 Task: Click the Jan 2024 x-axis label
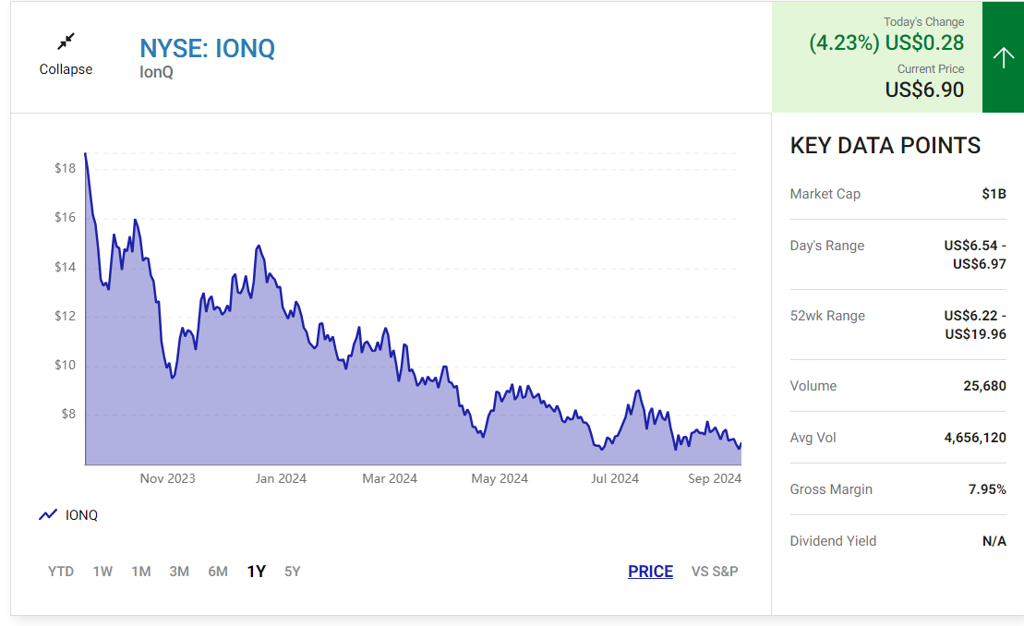(281, 478)
